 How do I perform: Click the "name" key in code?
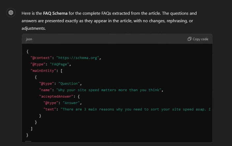click(x=45, y=90)
